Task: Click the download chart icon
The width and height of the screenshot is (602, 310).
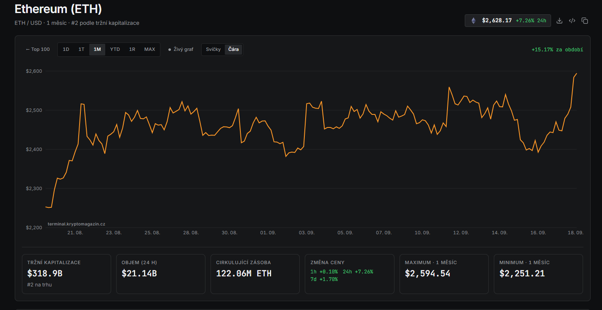Action: tap(559, 21)
